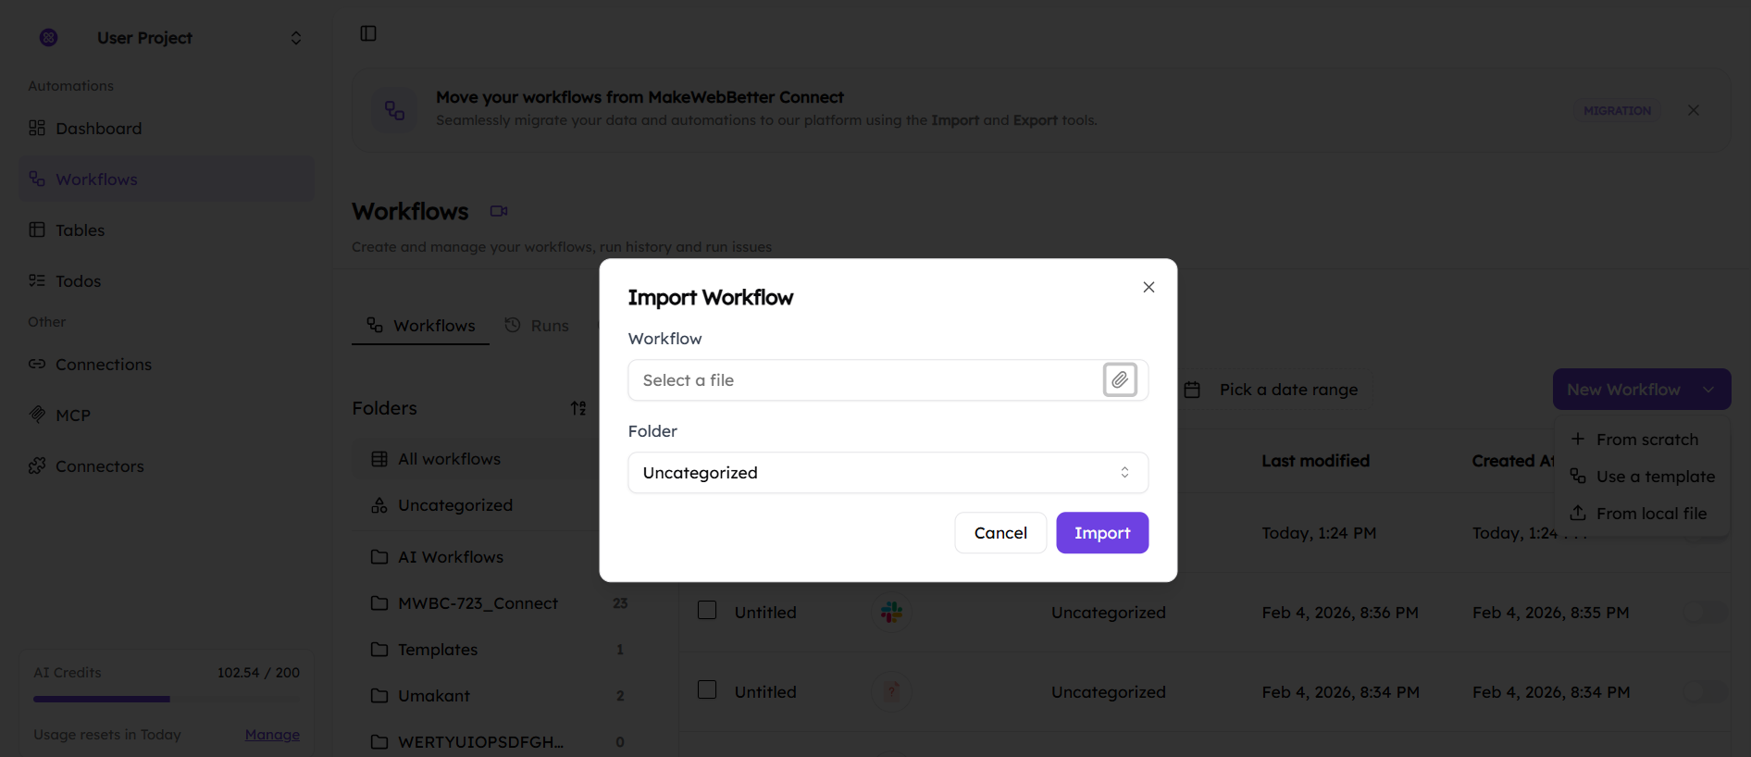
Task: Open the Manage AI credits link
Action: point(272,735)
